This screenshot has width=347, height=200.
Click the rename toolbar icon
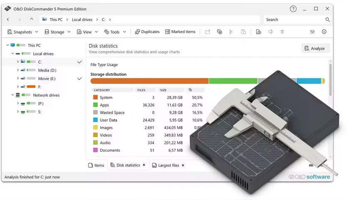click(x=271, y=32)
